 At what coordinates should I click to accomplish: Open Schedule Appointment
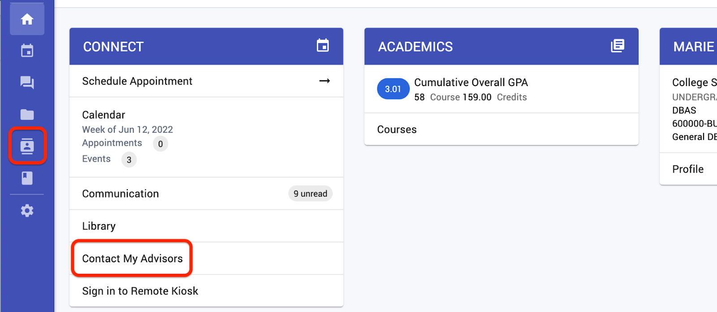click(x=206, y=81)
